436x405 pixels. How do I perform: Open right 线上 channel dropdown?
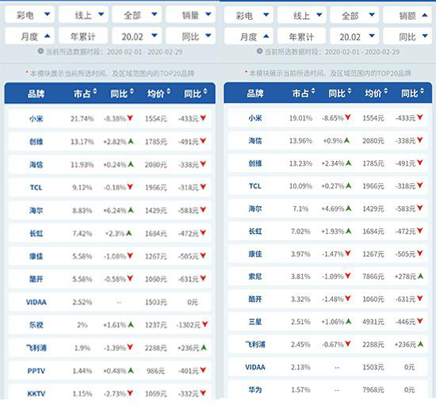pyautogui.click(x=302, y=15)
